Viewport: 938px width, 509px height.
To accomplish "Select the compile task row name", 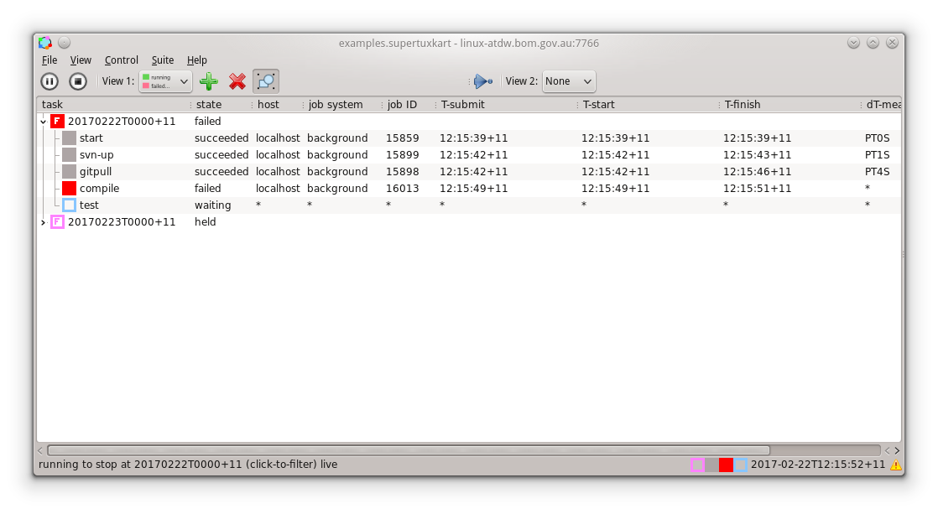I will coord(99,189).
